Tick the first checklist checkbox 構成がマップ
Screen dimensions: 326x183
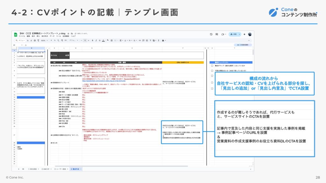click(212, 66)
